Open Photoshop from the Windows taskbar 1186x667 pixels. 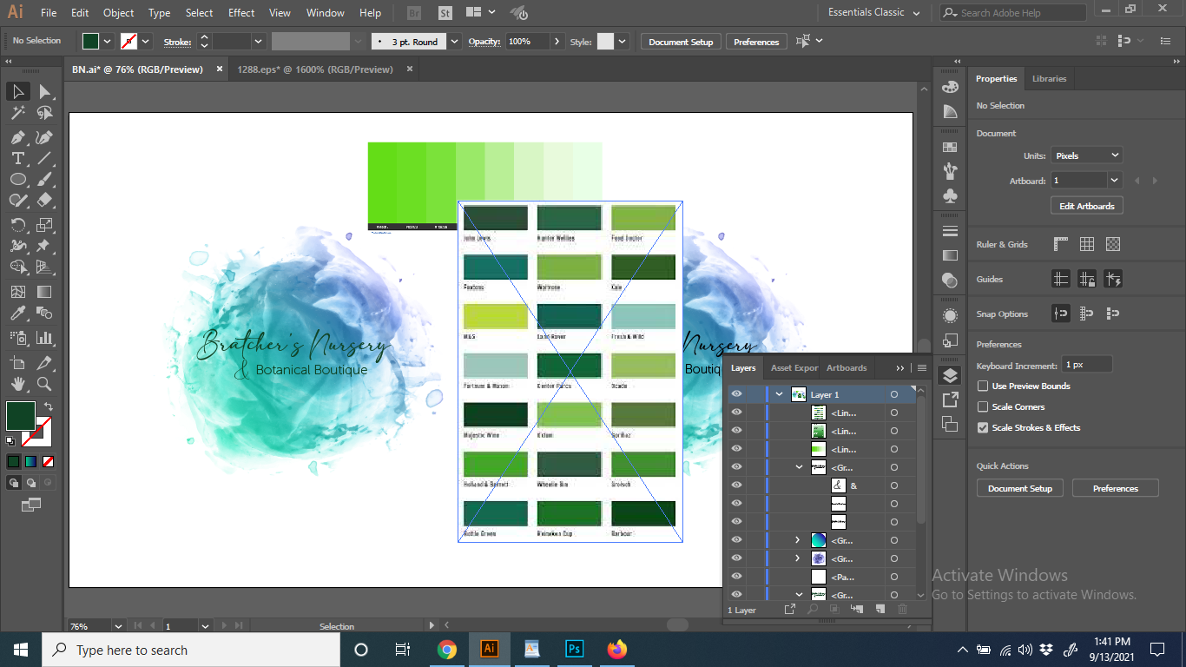[x=574, y=650]
